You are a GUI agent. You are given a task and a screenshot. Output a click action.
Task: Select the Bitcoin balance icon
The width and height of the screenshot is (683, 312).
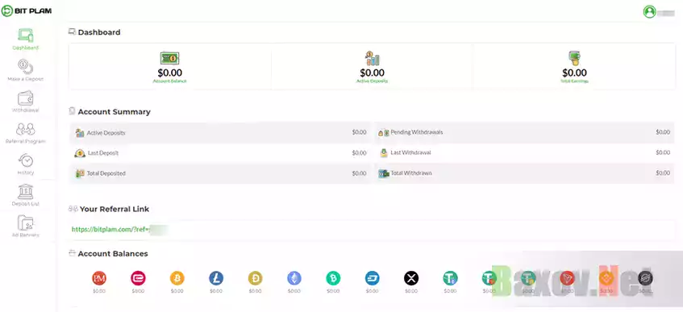pos(177,277)
